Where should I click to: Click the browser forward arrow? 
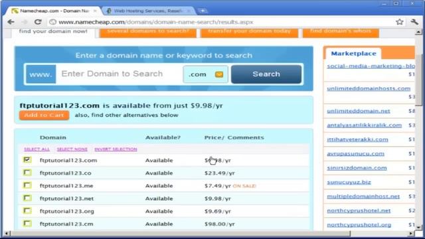(25, 22)
